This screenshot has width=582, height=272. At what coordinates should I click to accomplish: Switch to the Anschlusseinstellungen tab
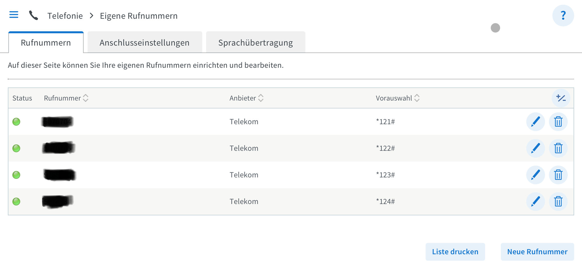click(x=144, y=43)
